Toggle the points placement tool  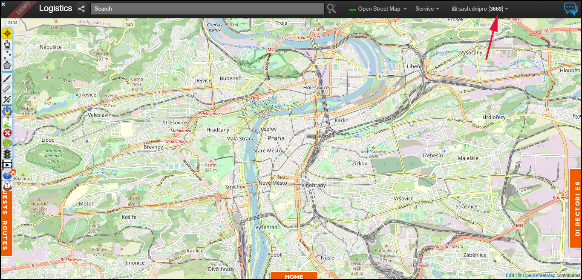point(7,55)
